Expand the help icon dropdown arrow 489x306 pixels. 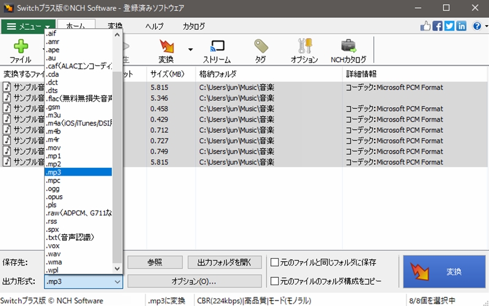486,26
